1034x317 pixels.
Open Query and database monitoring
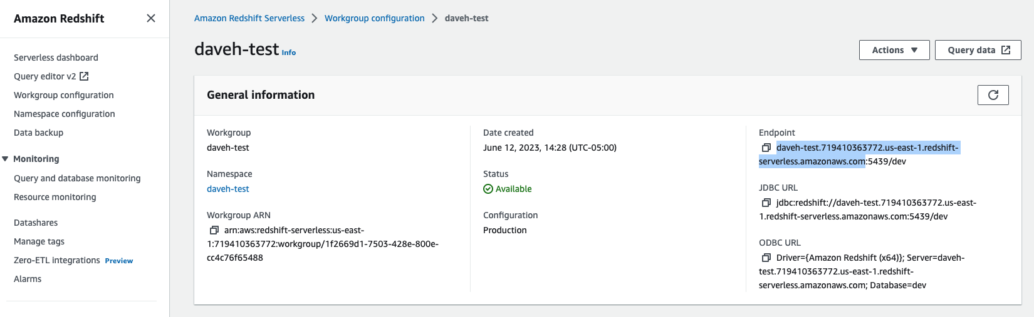pyautogui.click(x=77, y=178)
